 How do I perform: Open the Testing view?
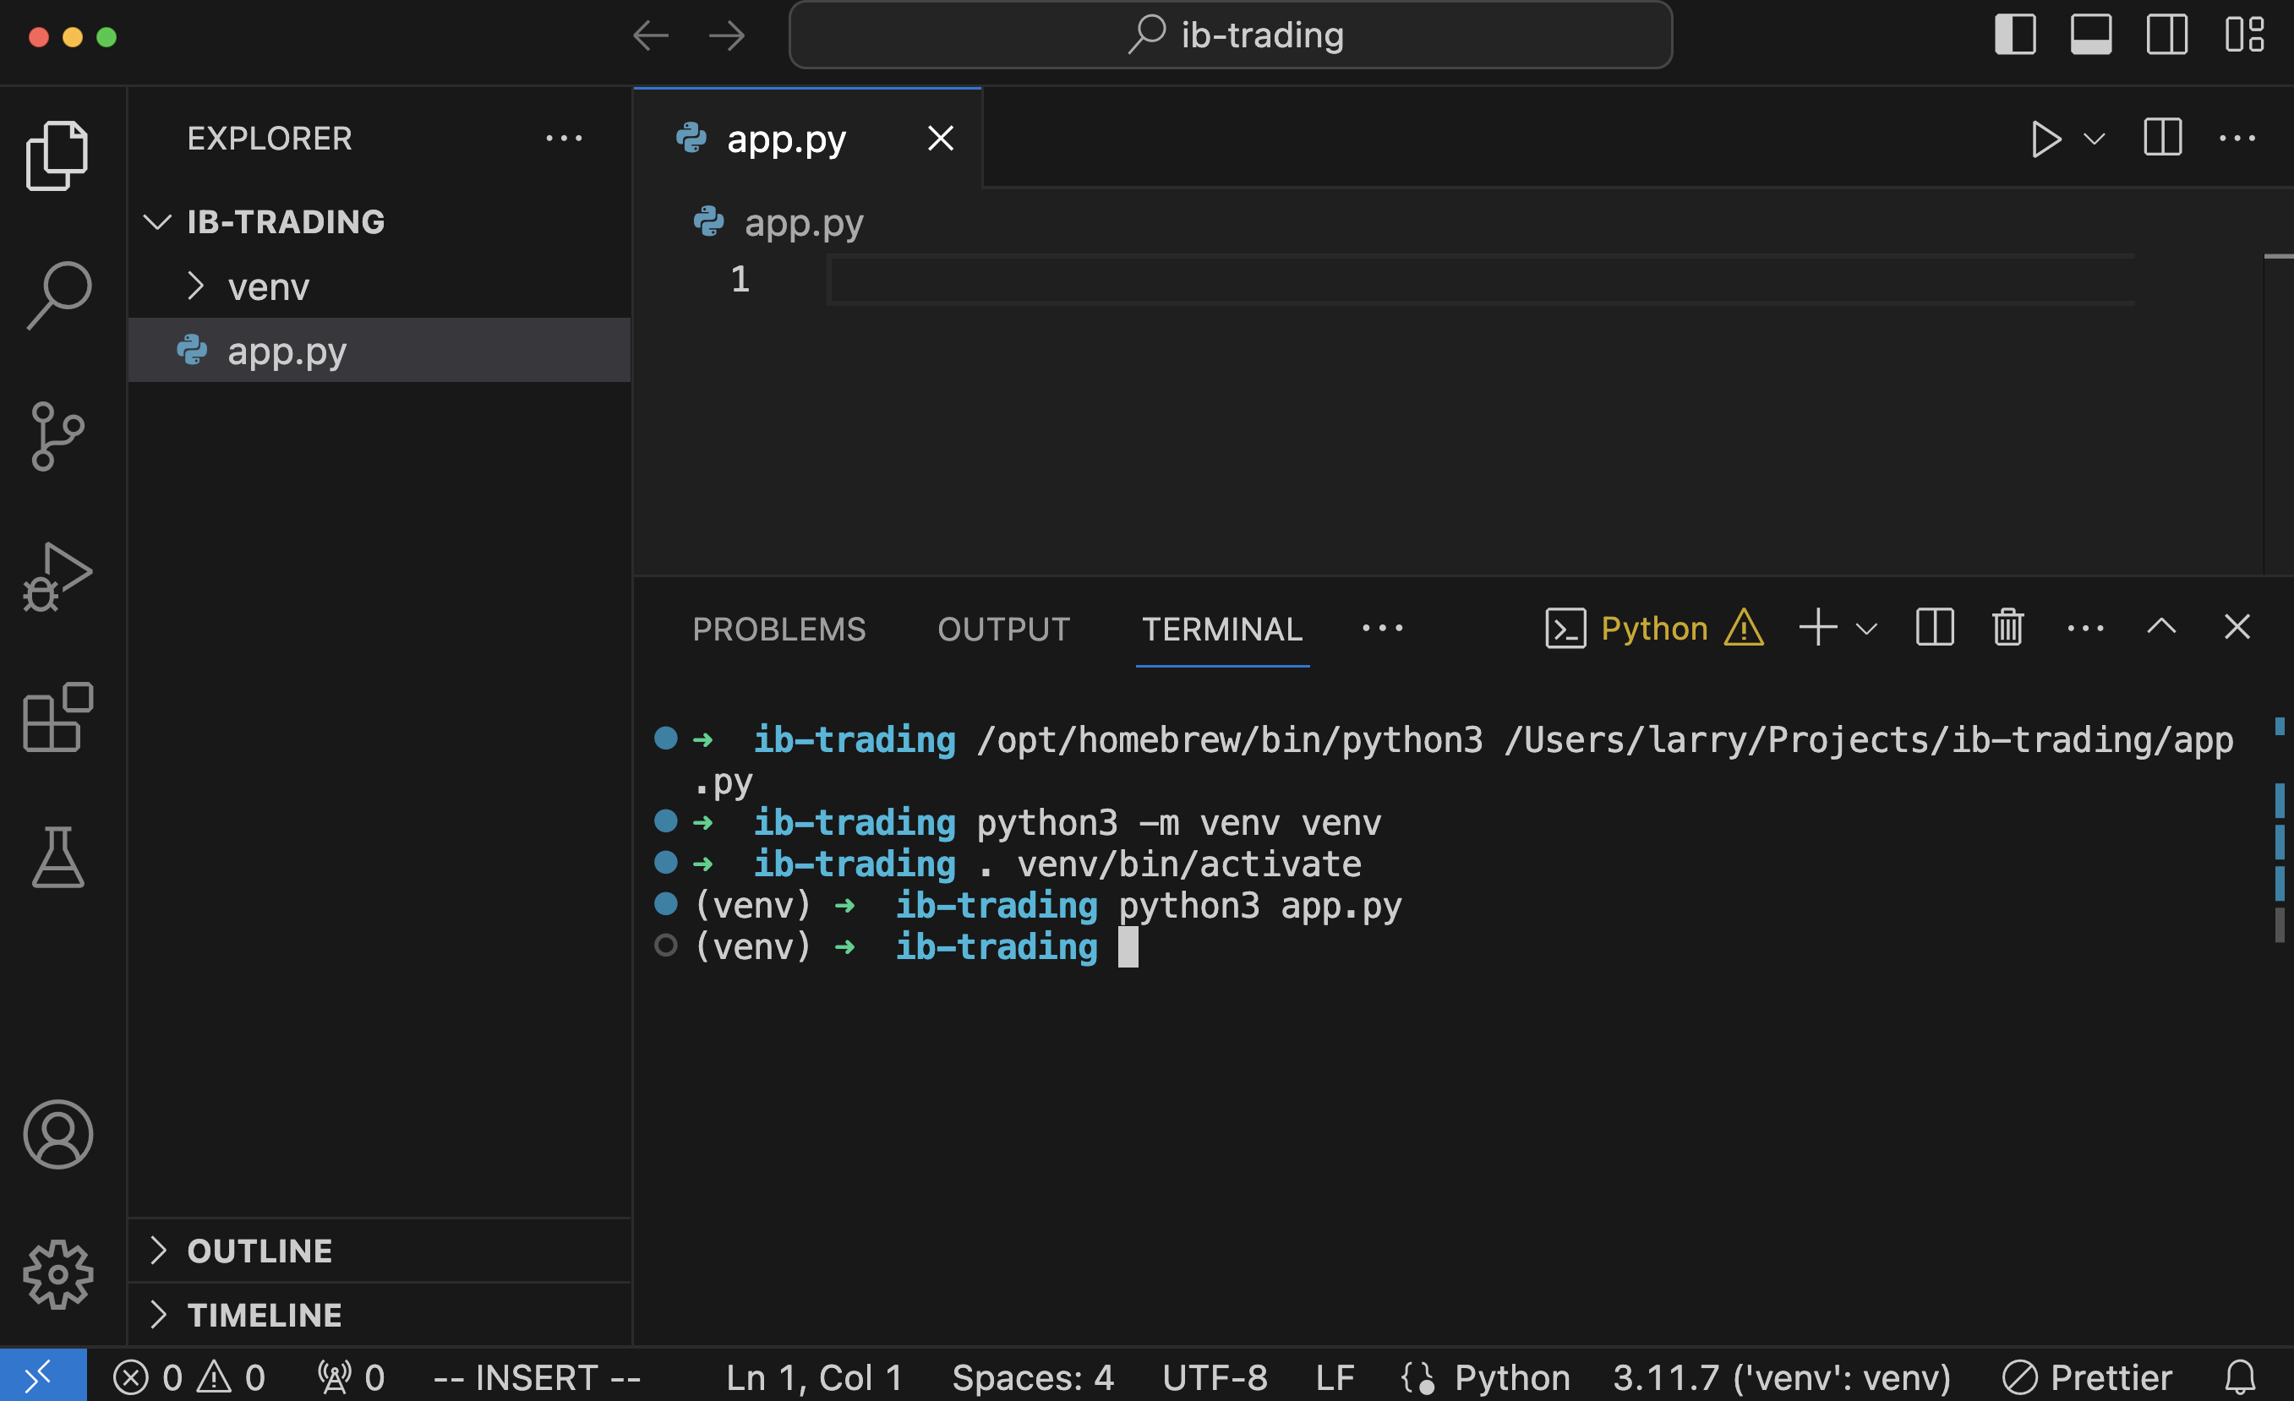click(57, 857)
